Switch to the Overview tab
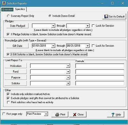Viewport: 128px width, 125px height. 7,9
